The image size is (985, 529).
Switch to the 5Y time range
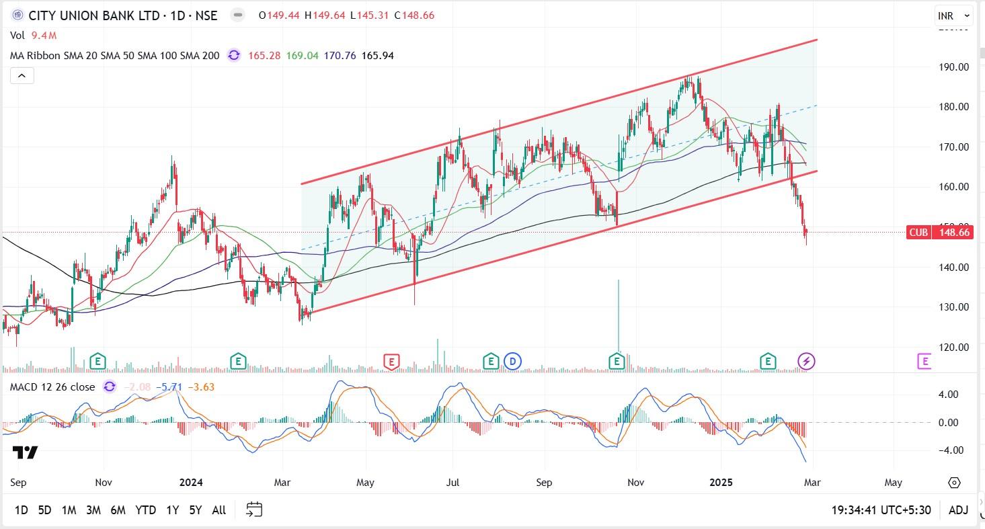point(196,510)
